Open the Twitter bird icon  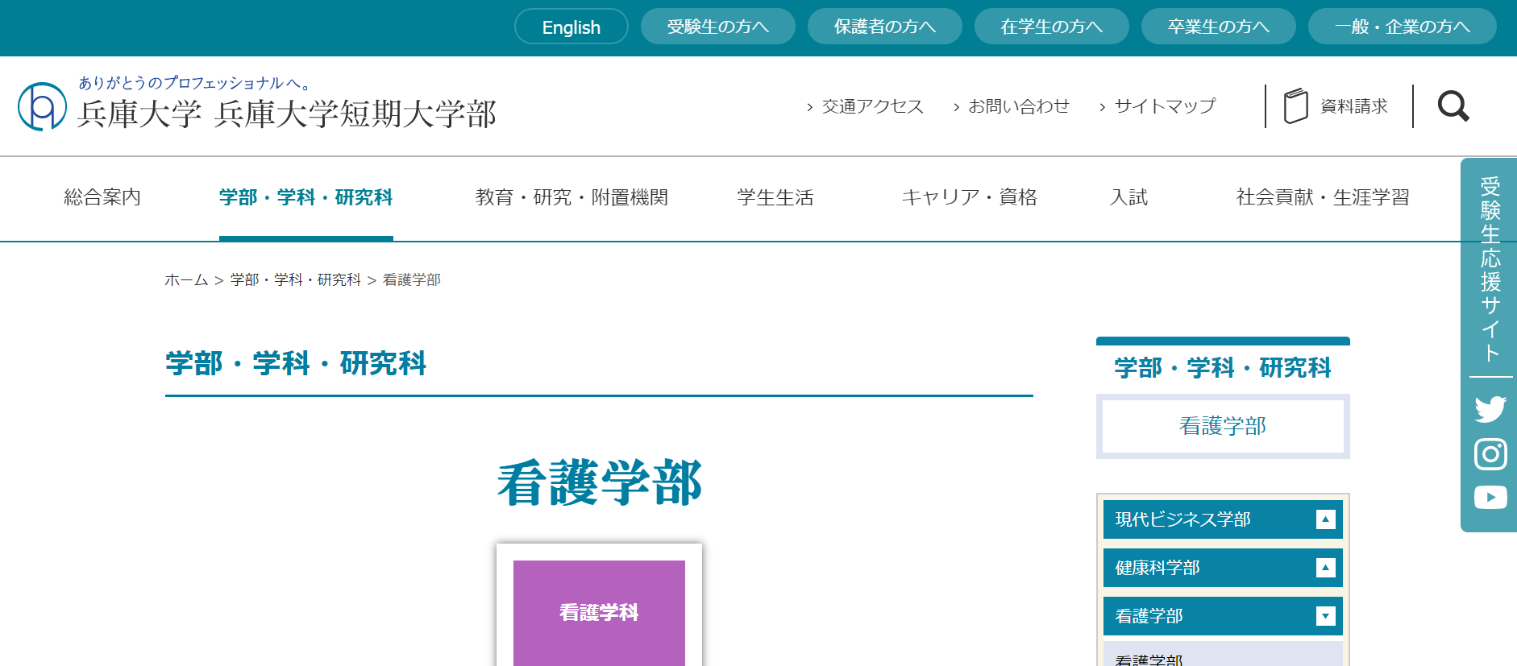tap(1490, 409)
